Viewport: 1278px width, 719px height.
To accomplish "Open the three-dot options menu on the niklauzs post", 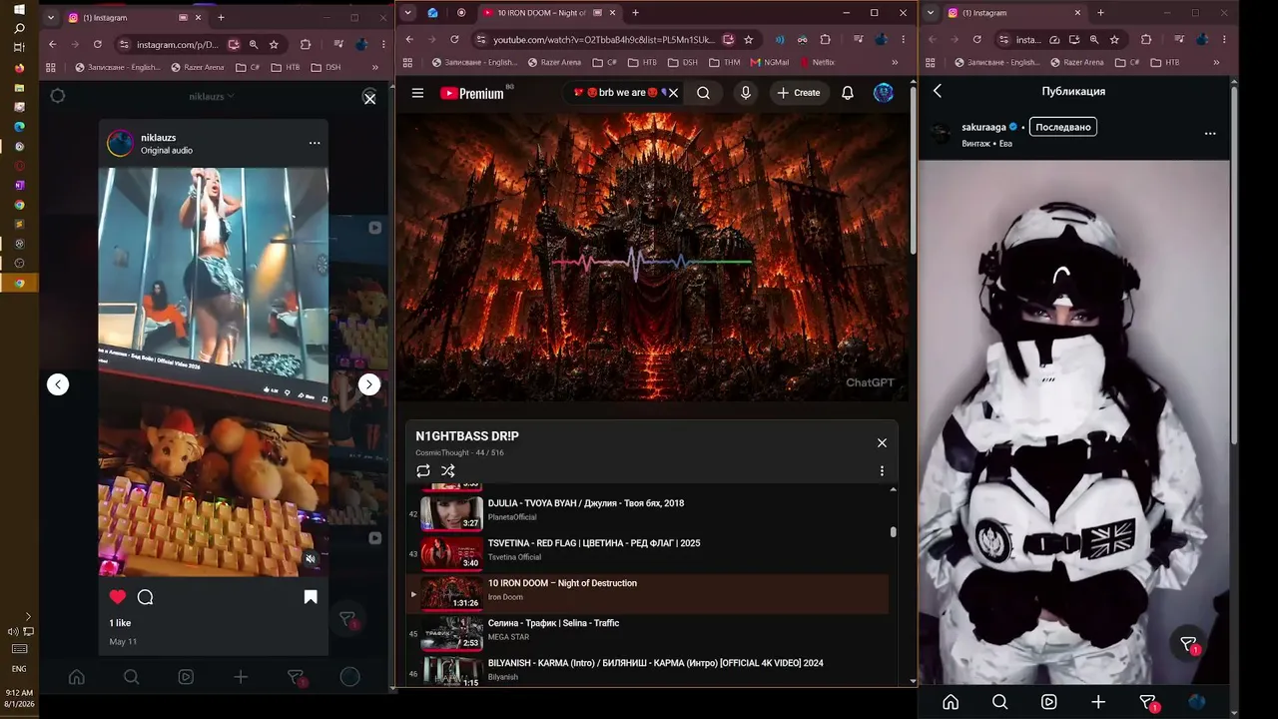I will tap(315, 143).
